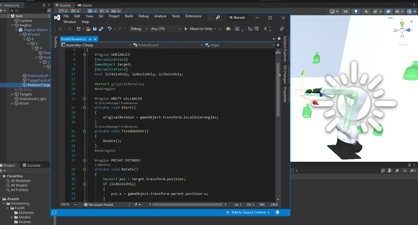Open the Live Share feedback icon
The width and height of the screenshot is (418, 225).
(x=282, y=29)
